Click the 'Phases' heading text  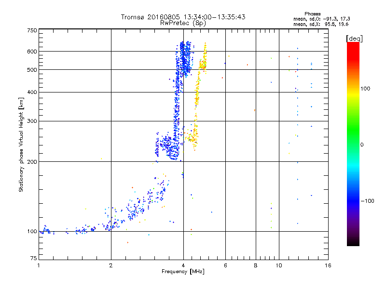pyautogui.click(x=312, y=14)
